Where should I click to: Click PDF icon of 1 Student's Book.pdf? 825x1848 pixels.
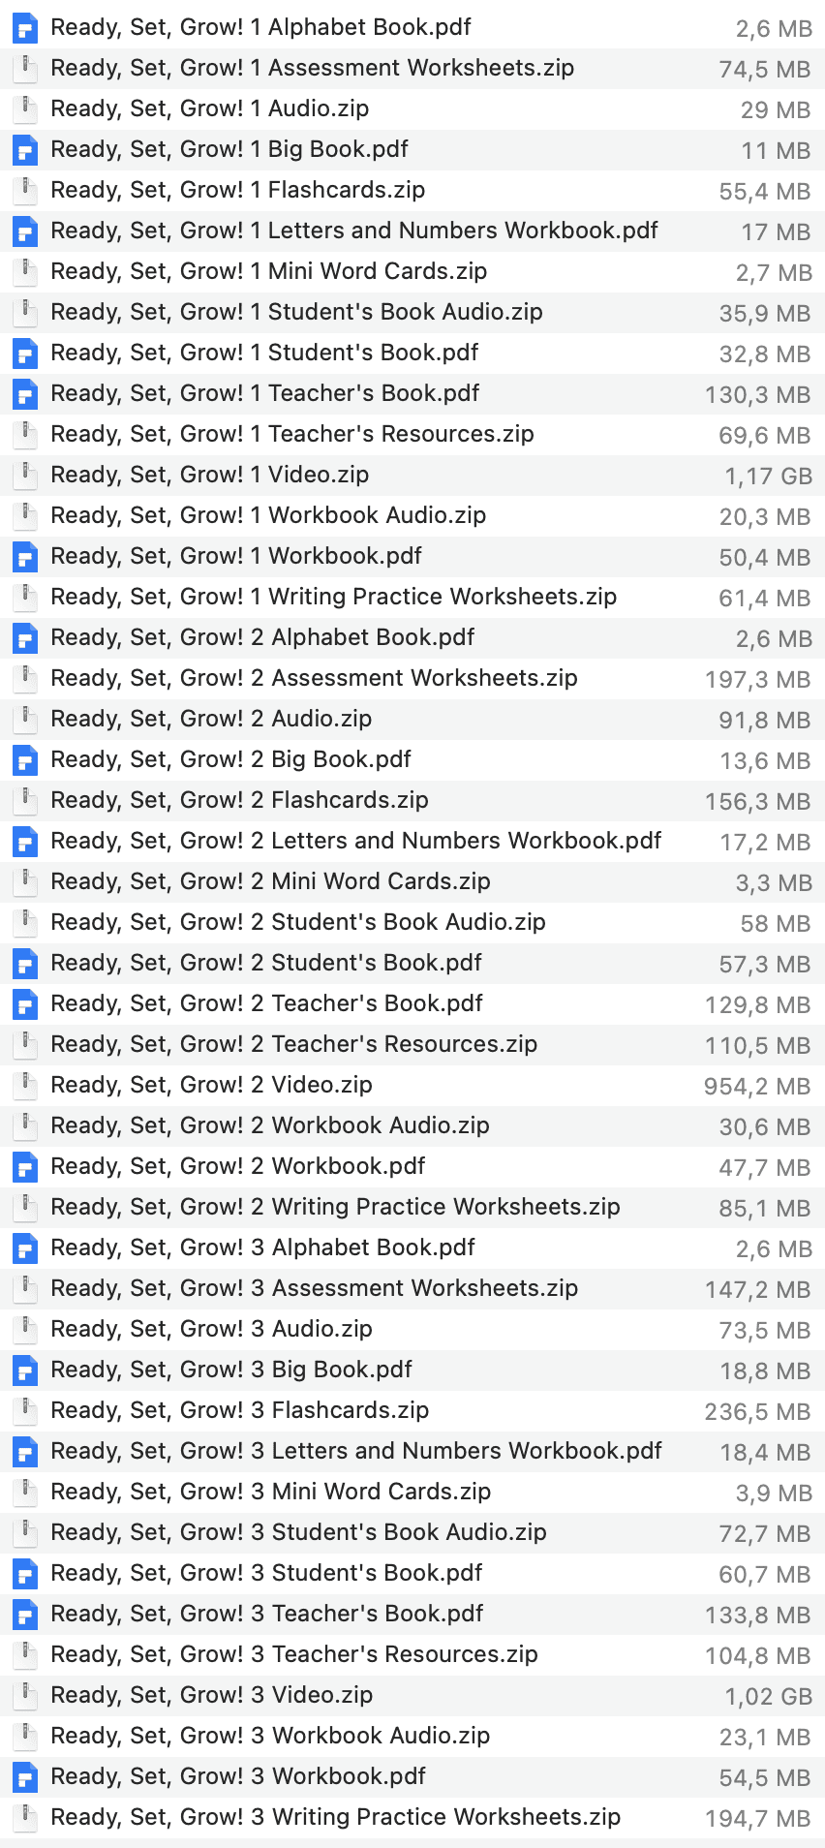25,353
